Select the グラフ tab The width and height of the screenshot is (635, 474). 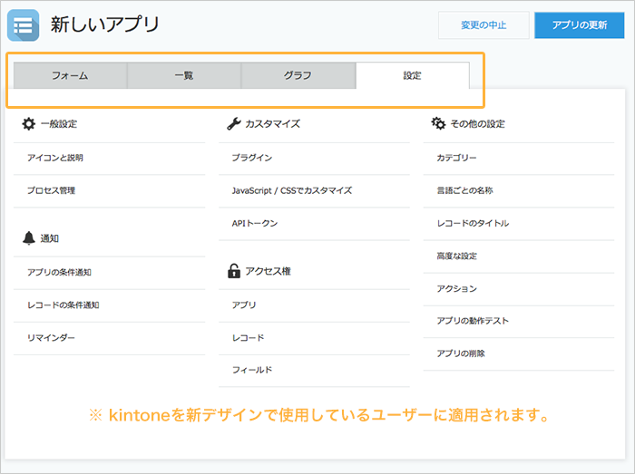[298, 76]
